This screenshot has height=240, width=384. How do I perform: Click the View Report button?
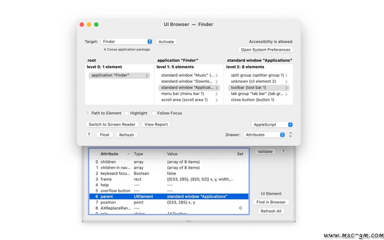point(156,124)
